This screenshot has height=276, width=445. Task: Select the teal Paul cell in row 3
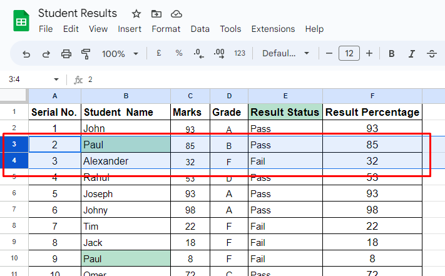pyautogui.click(x=126, y=145)
